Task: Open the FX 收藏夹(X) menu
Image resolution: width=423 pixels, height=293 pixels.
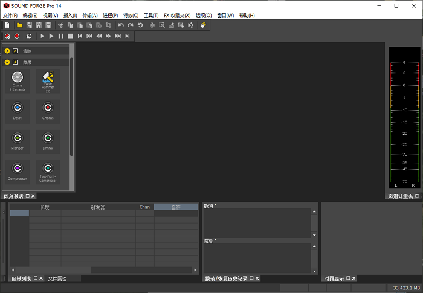Action: (177, 15)
